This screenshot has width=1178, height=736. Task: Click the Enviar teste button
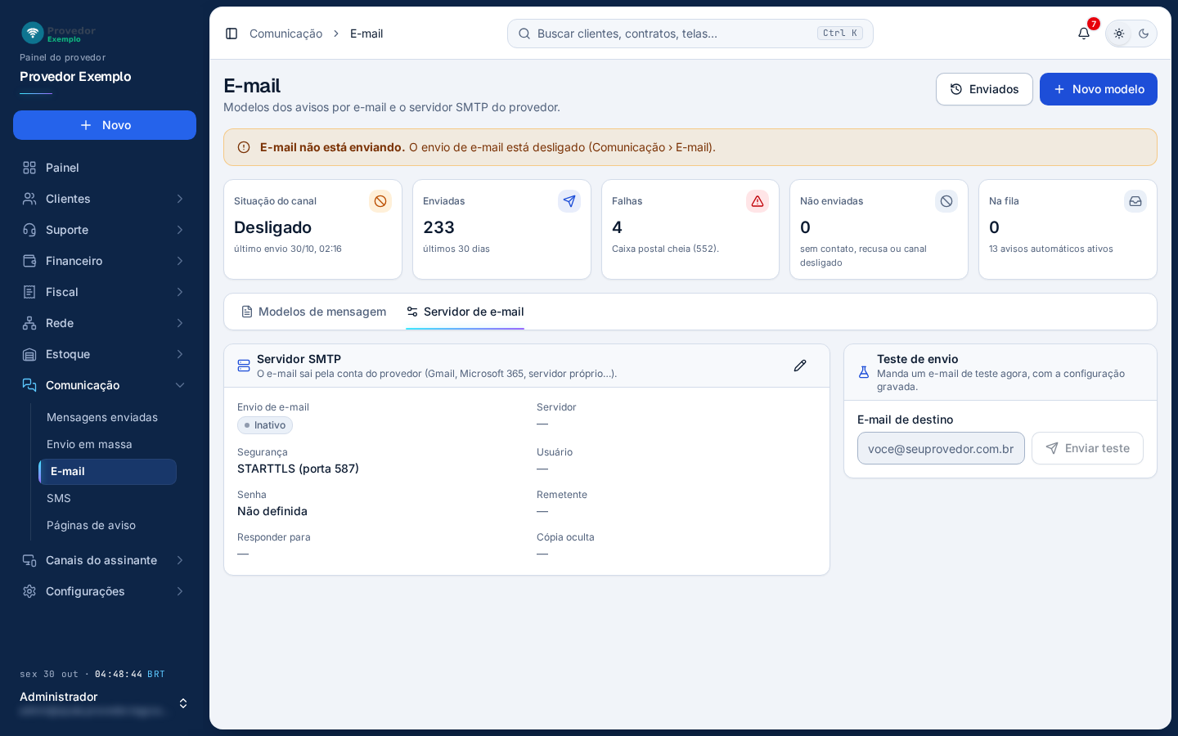[x=1087, y=448]
